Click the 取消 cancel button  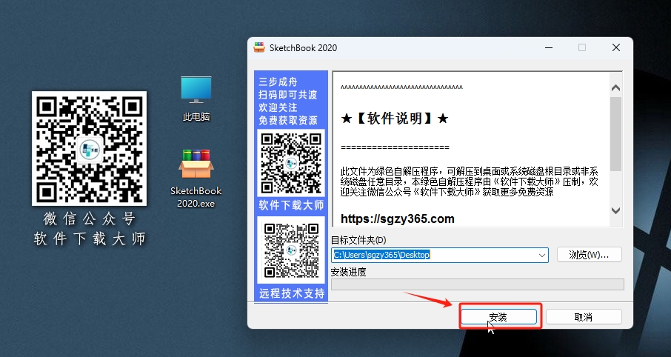(x=584, y=317)
